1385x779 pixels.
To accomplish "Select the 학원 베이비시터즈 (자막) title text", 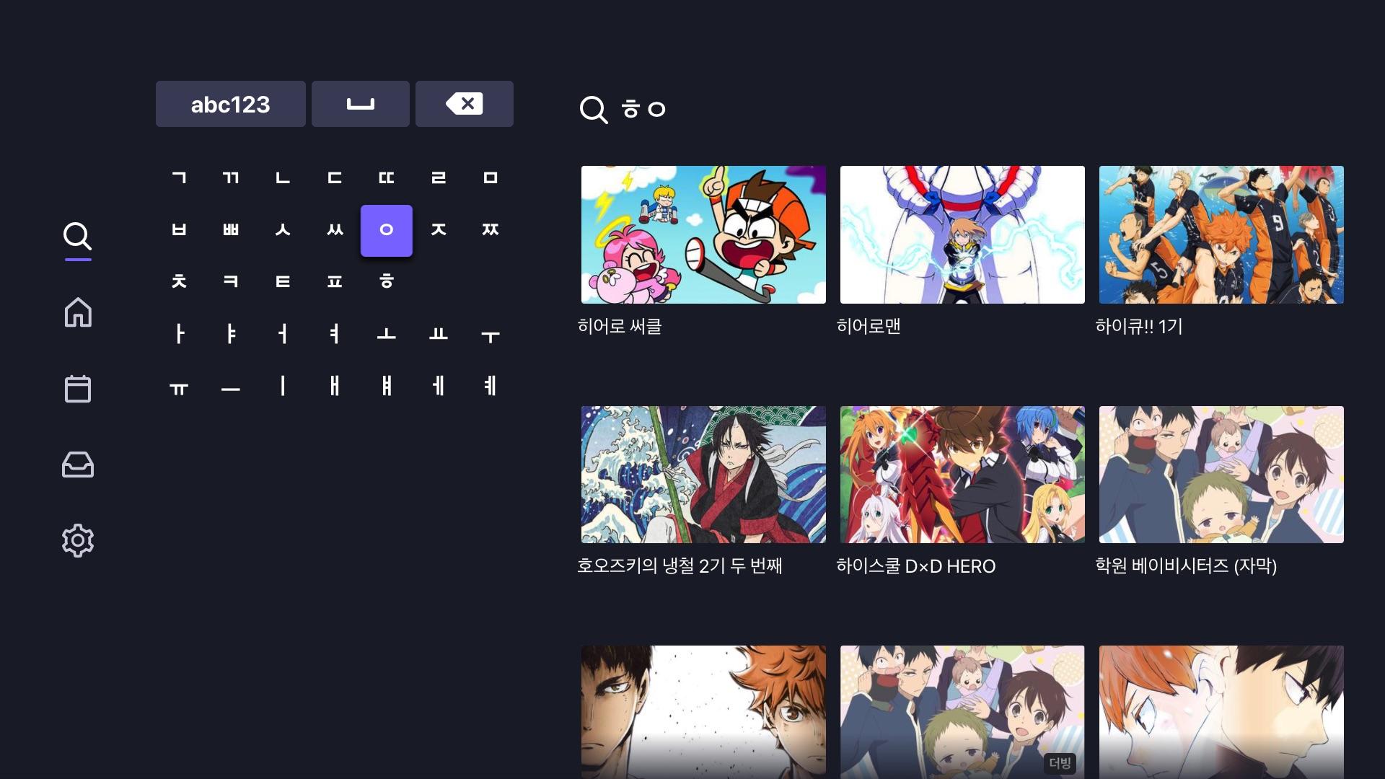I will coord(1186,566).
